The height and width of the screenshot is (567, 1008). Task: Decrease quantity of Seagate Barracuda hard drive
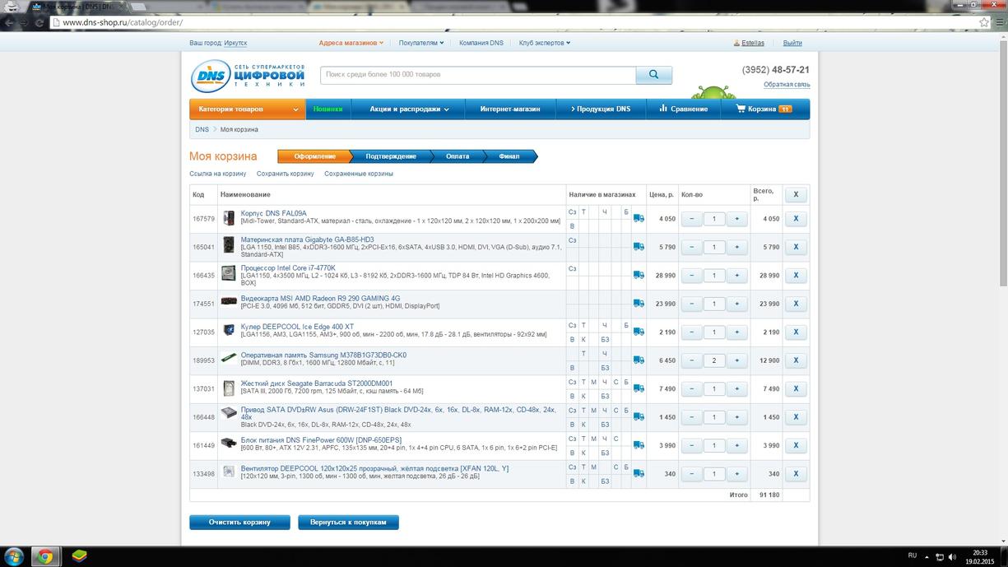click(x=691, y=388)
